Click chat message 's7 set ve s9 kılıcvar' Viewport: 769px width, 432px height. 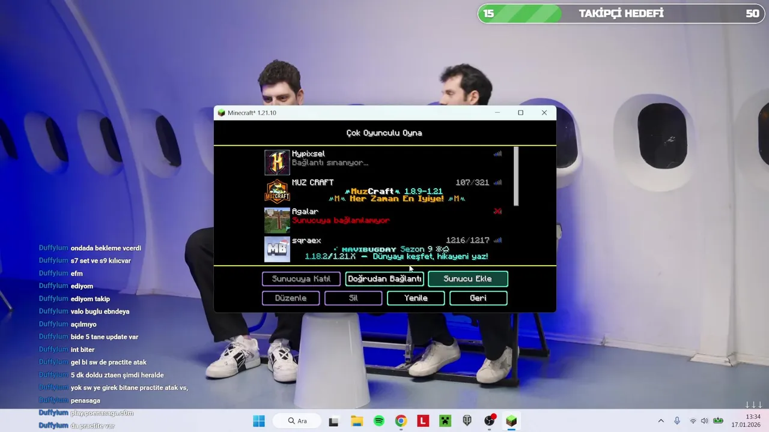pos(100,261)
